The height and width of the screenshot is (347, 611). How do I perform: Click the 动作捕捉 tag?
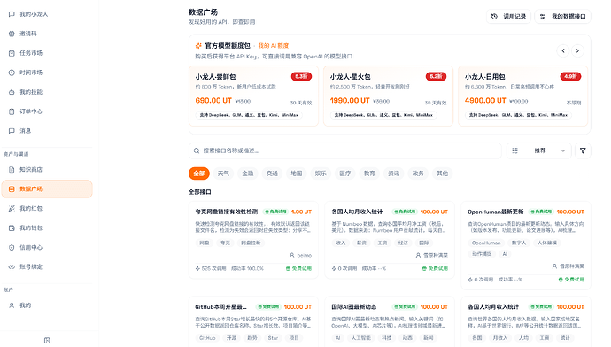482,254
